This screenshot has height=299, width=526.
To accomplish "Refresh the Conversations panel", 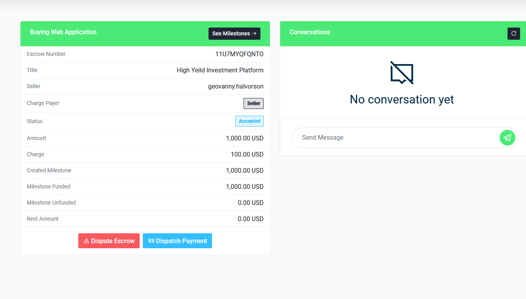I will pos(513,33).
